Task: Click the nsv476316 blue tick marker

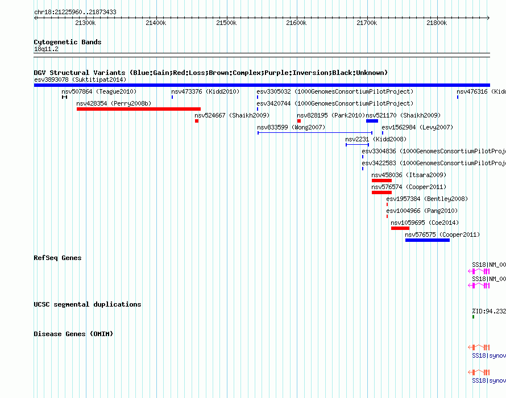Action: (458, 97)
